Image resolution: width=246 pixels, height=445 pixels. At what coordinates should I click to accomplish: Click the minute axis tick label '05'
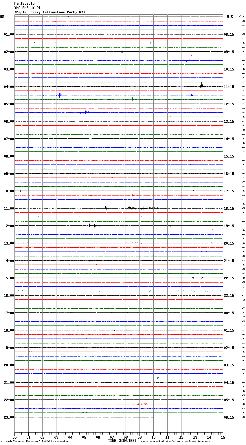pos(84,437)
